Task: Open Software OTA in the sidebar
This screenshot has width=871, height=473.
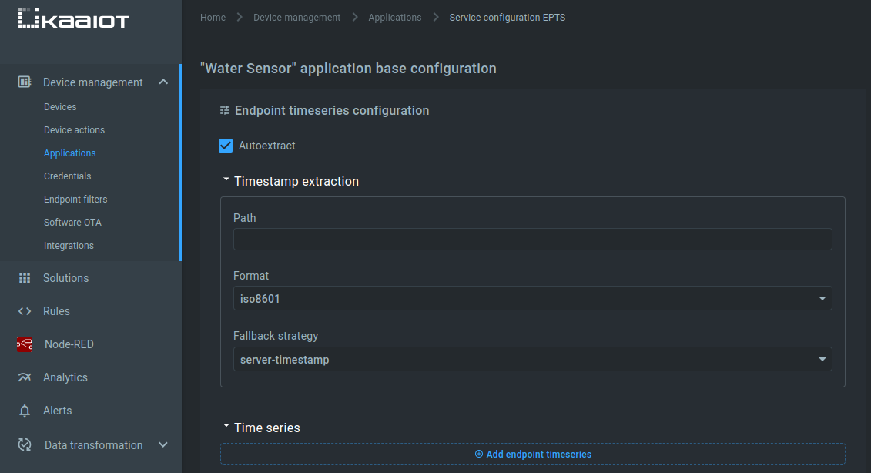Action: 72,223
